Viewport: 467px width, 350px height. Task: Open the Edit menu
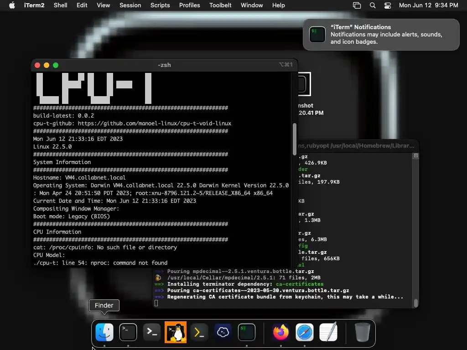[x=82, y=5]
